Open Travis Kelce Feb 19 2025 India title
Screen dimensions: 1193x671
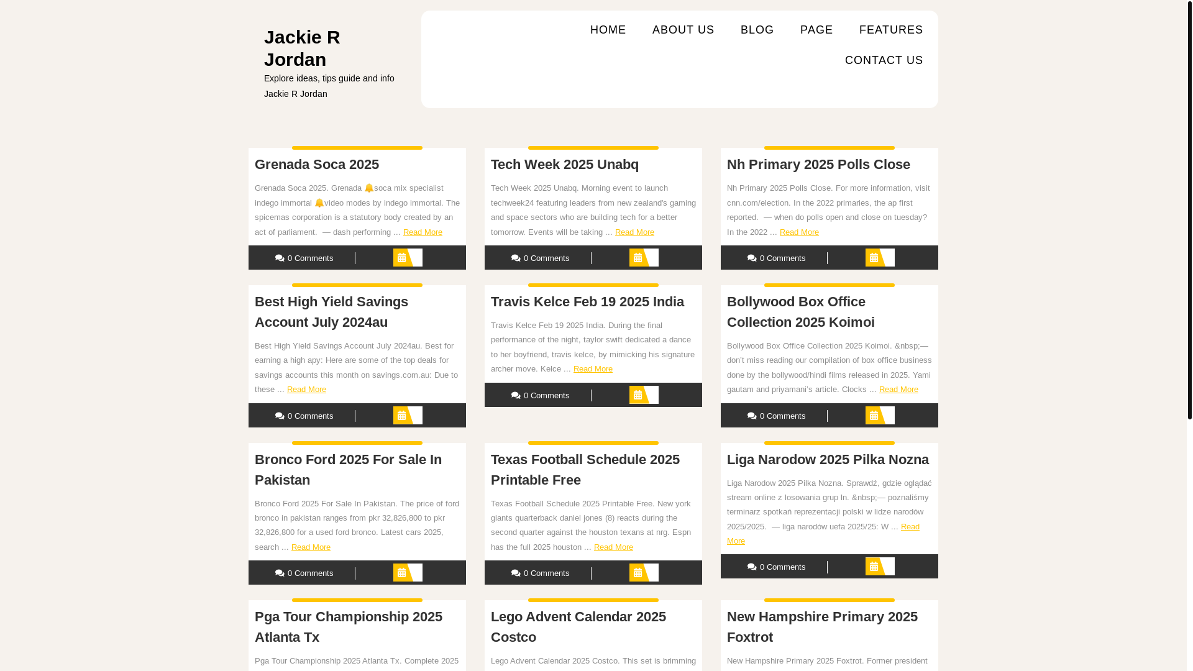pyautogui.click(x=587, y=302)
